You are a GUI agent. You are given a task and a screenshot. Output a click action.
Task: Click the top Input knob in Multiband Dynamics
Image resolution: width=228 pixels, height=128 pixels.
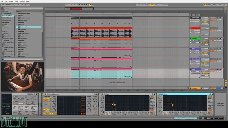tap(54, 100)
